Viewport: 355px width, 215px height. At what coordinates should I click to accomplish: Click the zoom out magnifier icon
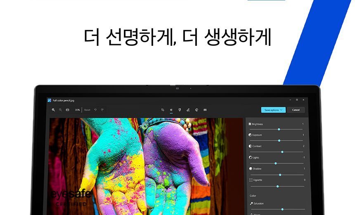pyautogui.click(x=60, y=110)
